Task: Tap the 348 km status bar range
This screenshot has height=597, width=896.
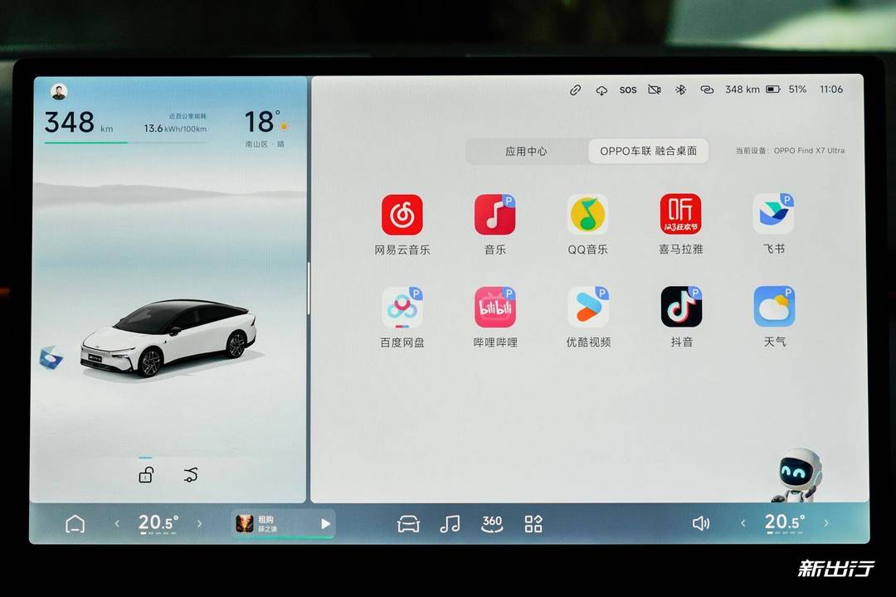Action: pos(743,90)
